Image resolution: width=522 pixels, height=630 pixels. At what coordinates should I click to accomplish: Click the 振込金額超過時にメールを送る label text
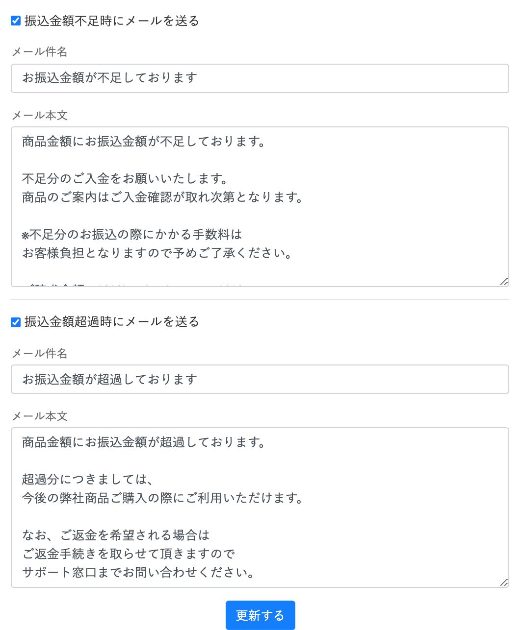tap(111, 322)
